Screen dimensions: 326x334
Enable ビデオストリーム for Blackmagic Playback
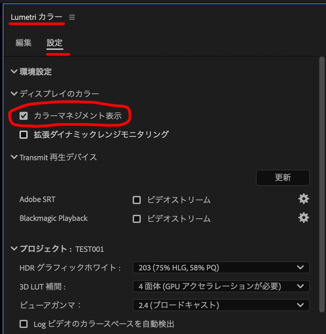click(x=137, y=219)
